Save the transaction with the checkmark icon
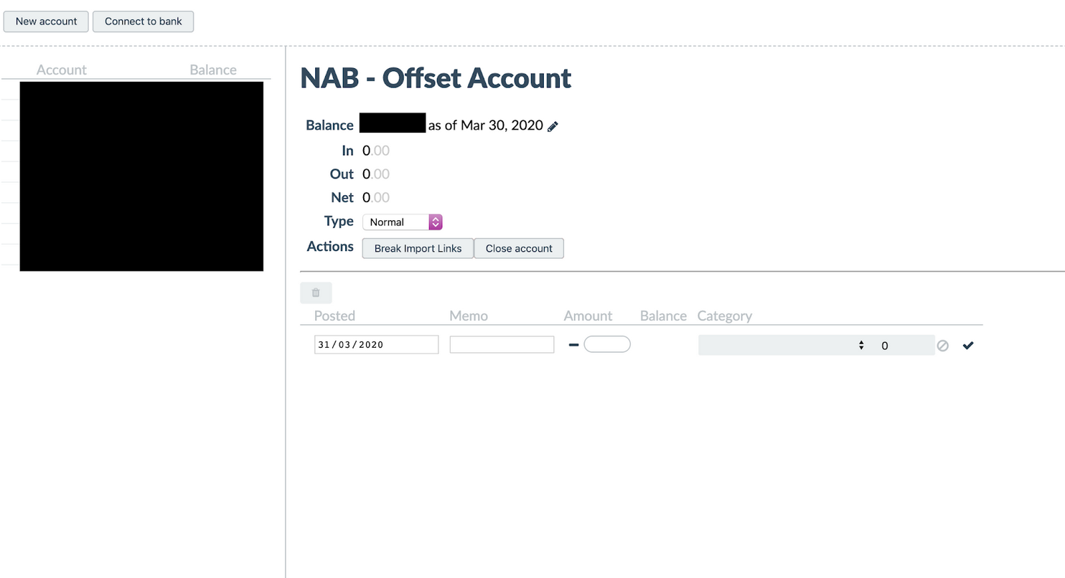Image resolution: width=1065 pixels, height=578 pixels. pos(967,345)
